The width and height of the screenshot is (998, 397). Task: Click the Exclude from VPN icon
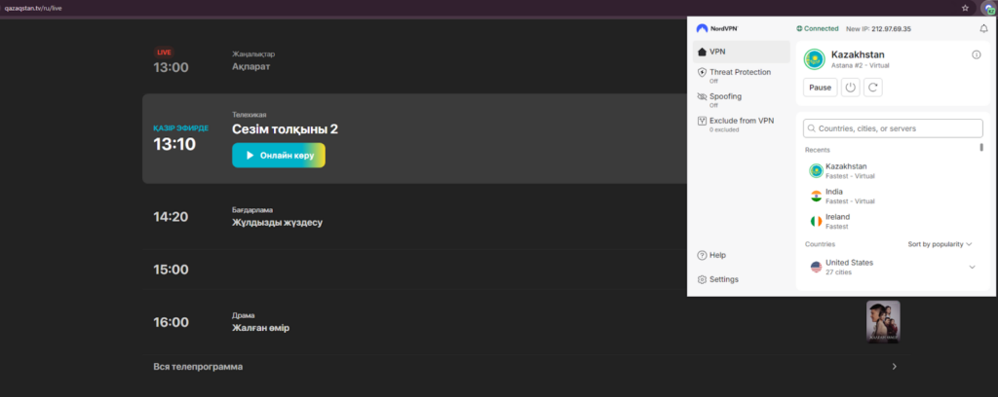702,121
